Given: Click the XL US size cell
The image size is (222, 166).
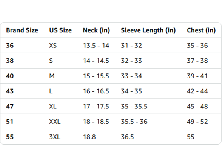Looking at the screenshot, I should (x=53, y=107).
